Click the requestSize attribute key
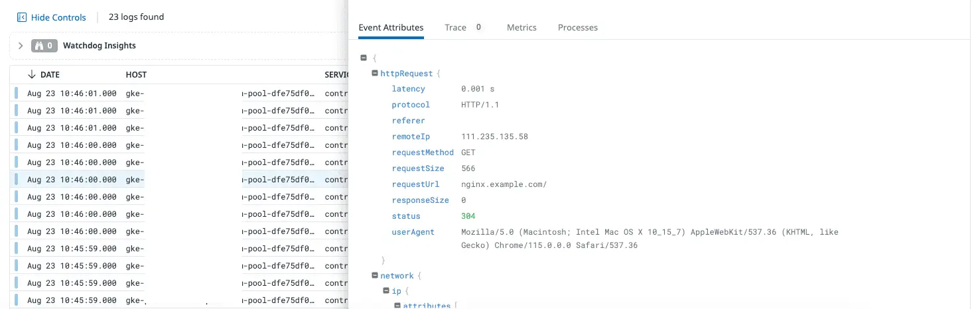This screenshot has height=309, width=972. point(418,168)
